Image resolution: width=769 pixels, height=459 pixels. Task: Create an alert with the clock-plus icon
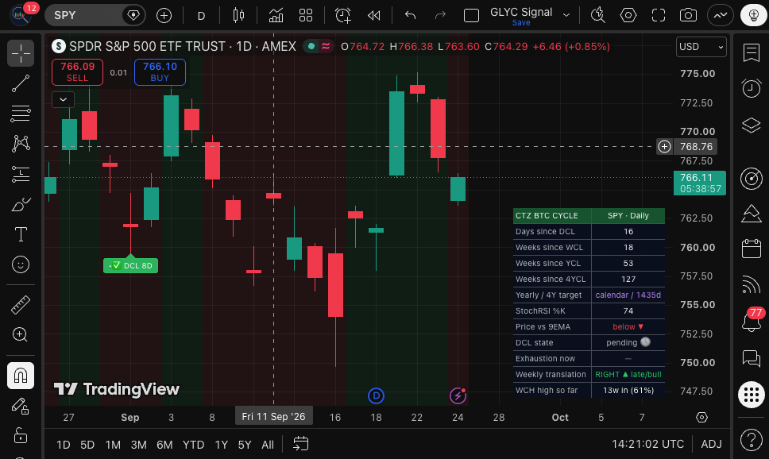click(x=343, y=16)
